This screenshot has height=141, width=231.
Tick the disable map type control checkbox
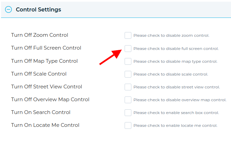tap(128, 61)
